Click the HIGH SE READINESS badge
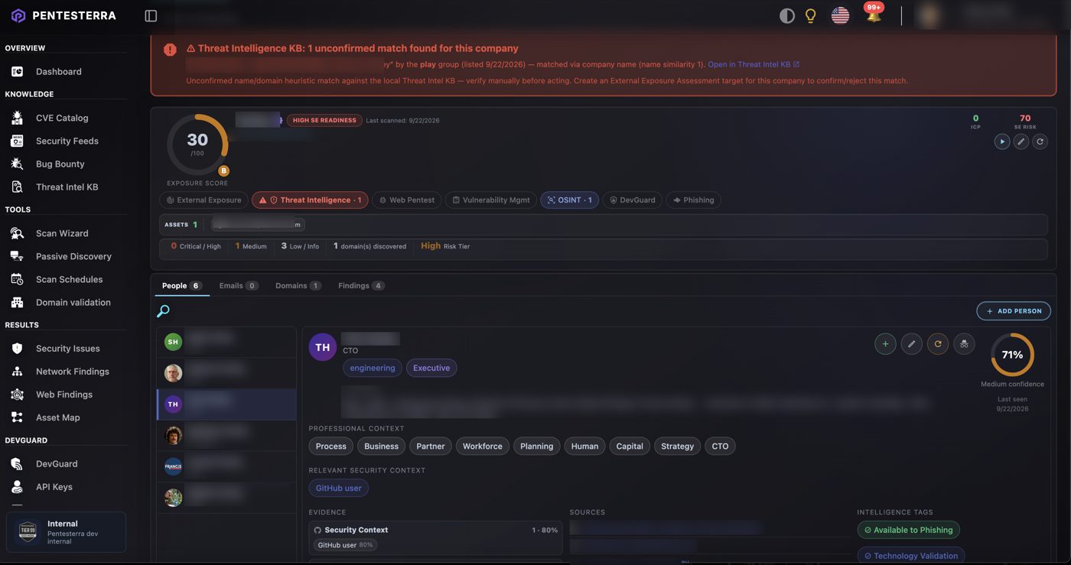 324,120
